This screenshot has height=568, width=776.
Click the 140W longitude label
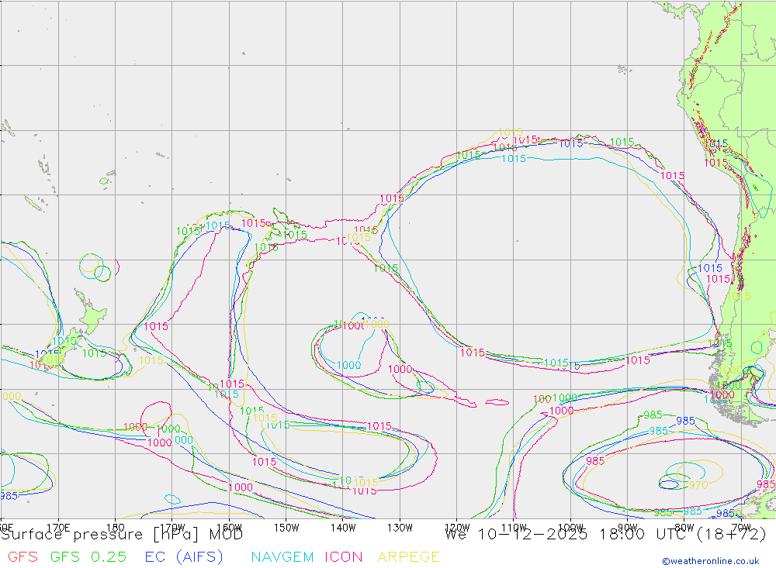343,528
